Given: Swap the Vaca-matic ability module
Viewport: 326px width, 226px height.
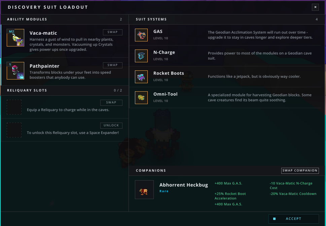Looking at the screenshot, I should [112, 32].
